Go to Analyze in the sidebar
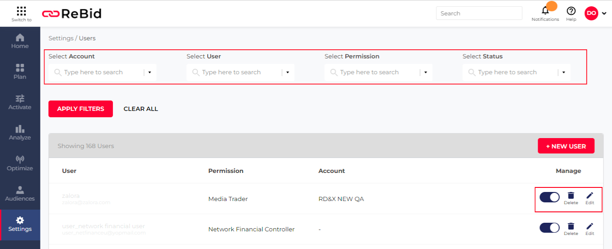The width and height of the screenshot is (612, 249). (x=20, y=133)
